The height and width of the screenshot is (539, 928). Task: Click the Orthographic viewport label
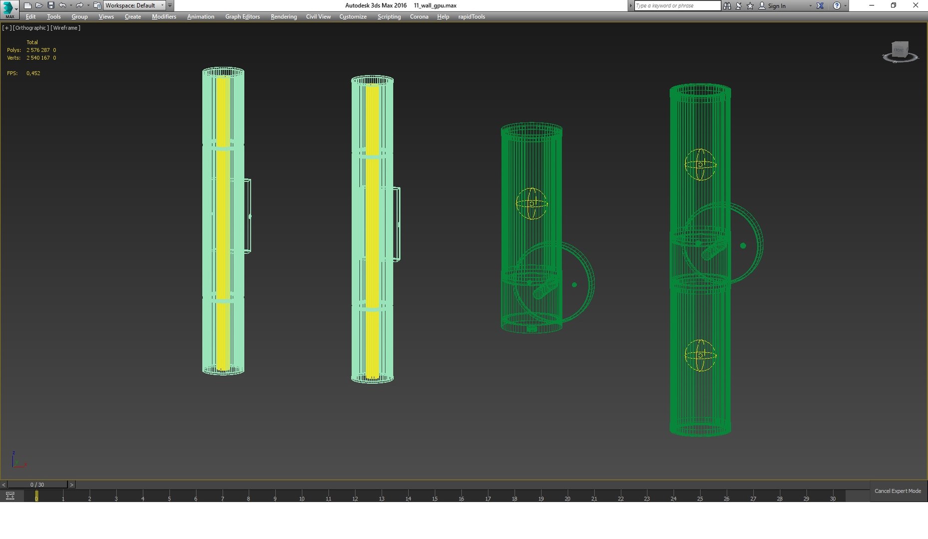tap(30, 28)
